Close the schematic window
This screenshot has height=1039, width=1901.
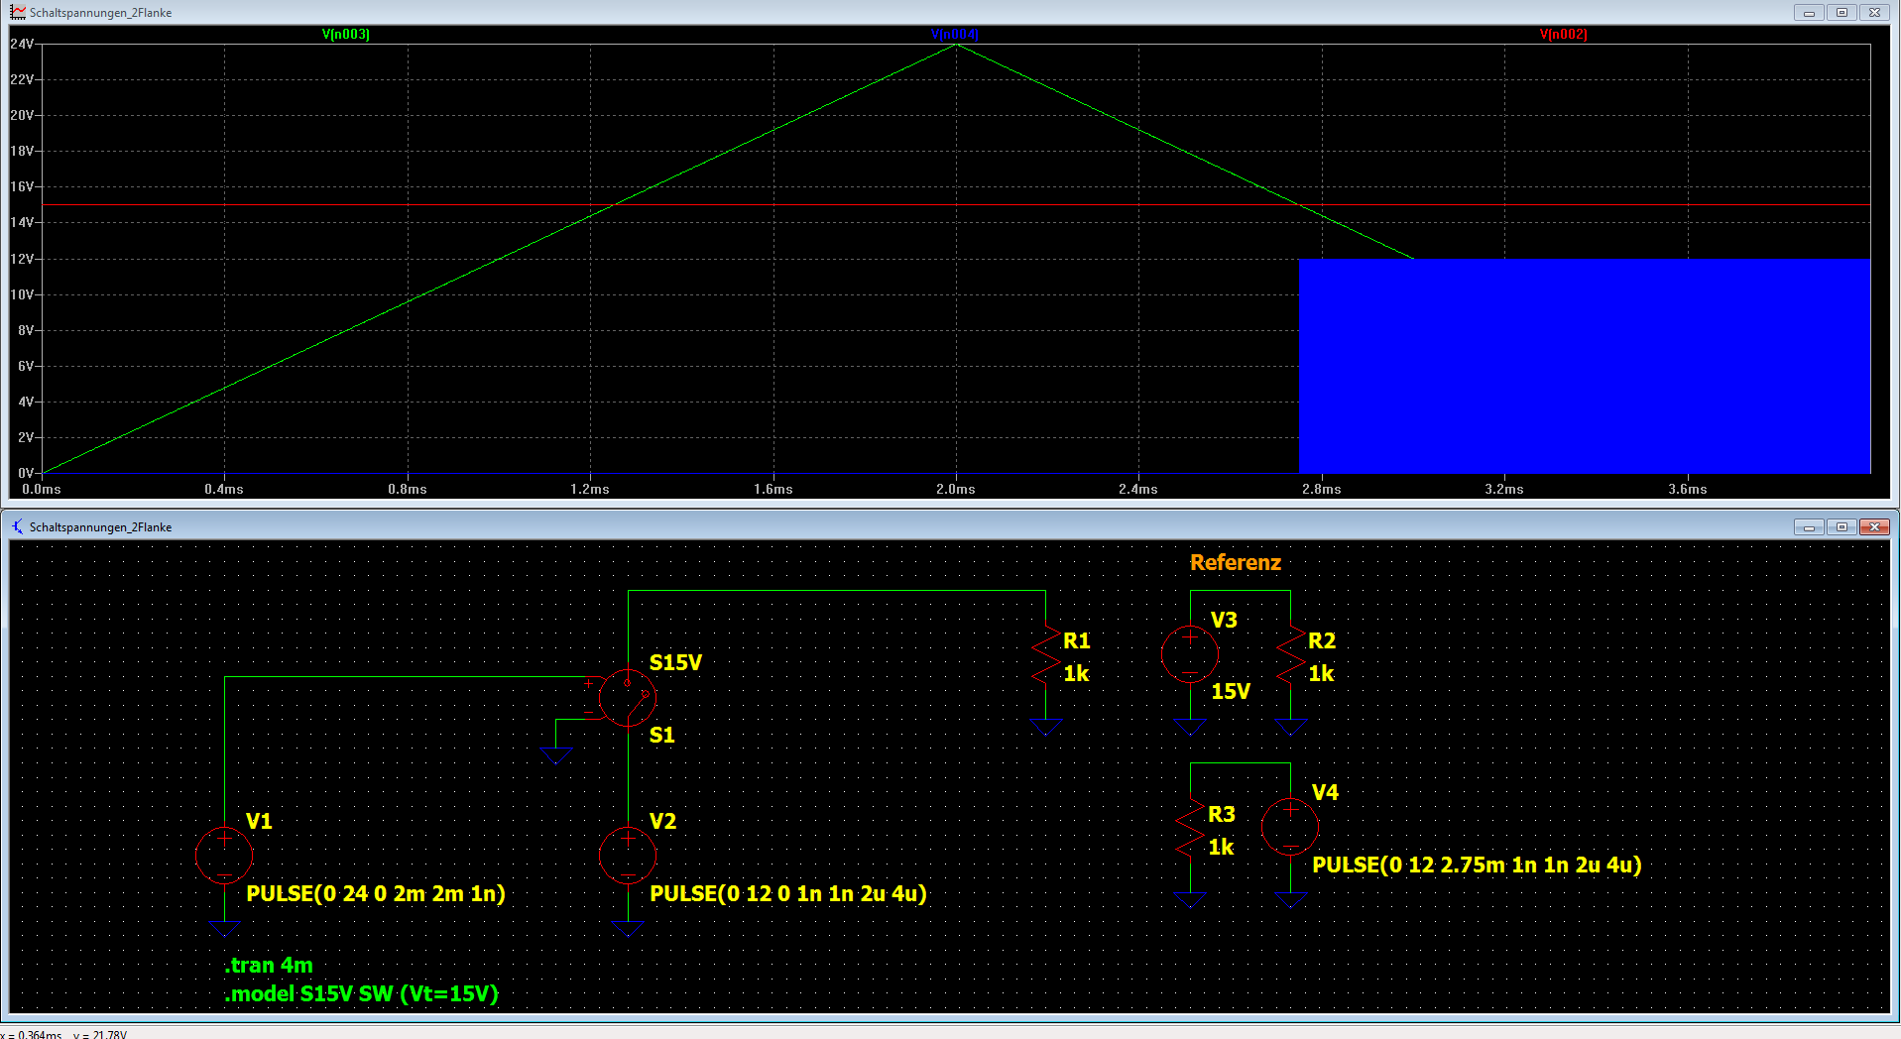(x=1874, y=527)
